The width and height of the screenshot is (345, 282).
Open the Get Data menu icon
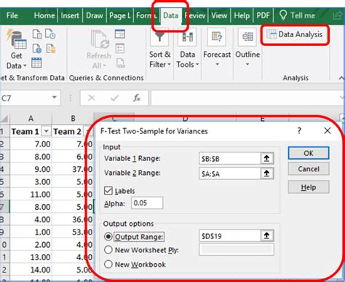pos(17,39)
